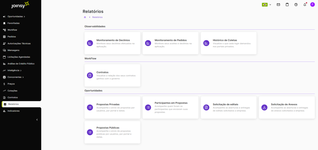318x150 pixels.
Task: Click the home icon in breadcrumb
Action: click(x=85, y=17)
